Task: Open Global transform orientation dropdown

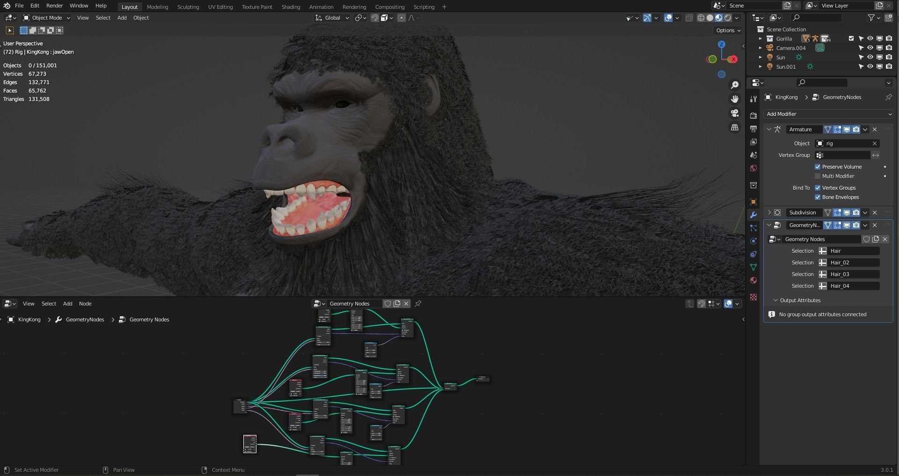Action: 332,18
